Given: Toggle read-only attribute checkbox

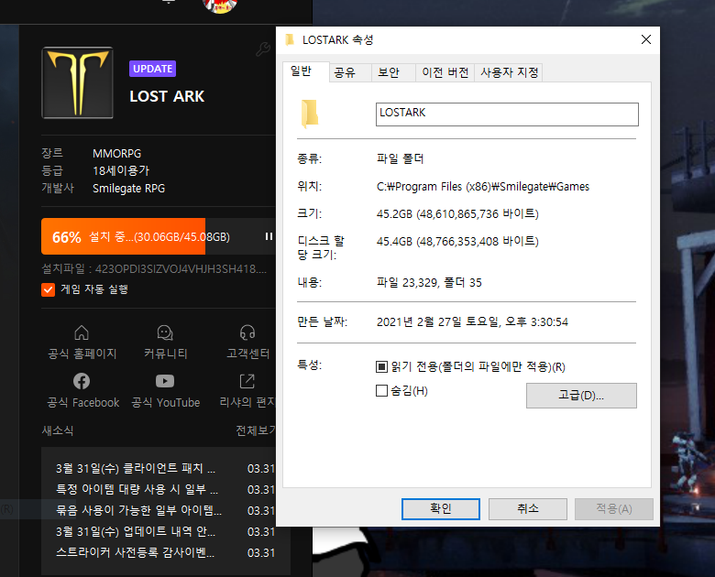Looking at the screenshot, I should (x=381, y=366).
